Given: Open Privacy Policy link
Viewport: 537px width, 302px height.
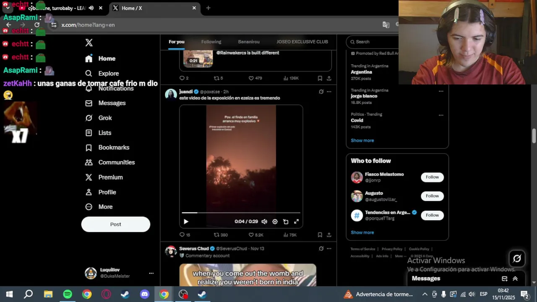Looking at the screenshot, I should click(392, 249).
